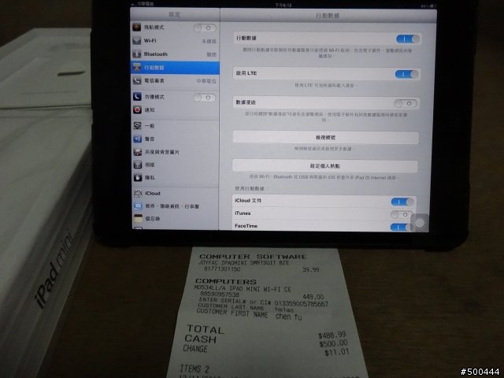
Task: Open Mail, Contacts, Calendars (郵件、聯絡資訊、行事曆) icon
Action: point(139,206)
